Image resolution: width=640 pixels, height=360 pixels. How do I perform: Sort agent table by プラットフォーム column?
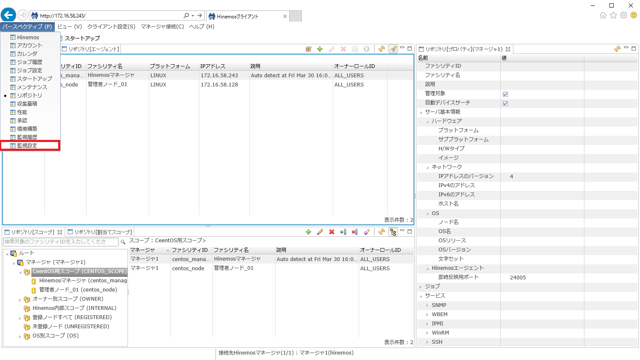(x=174, y=66)
